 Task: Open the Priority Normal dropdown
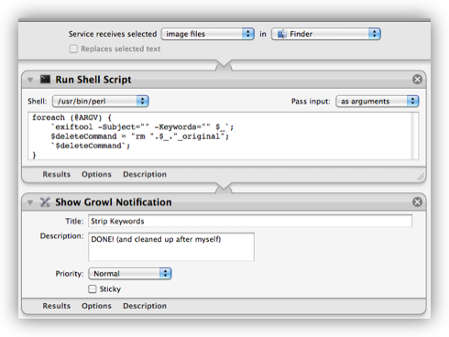click(130, 274)
